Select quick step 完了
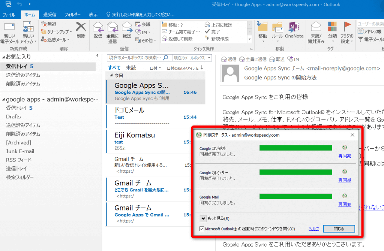This screenshot has height=251, width=384. coord(212,31)
